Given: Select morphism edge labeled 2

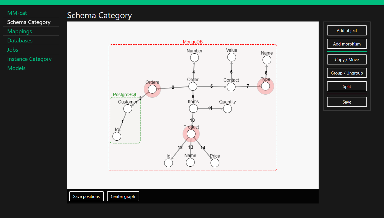Looking at the screenshot, I should [x=173, y=87].
